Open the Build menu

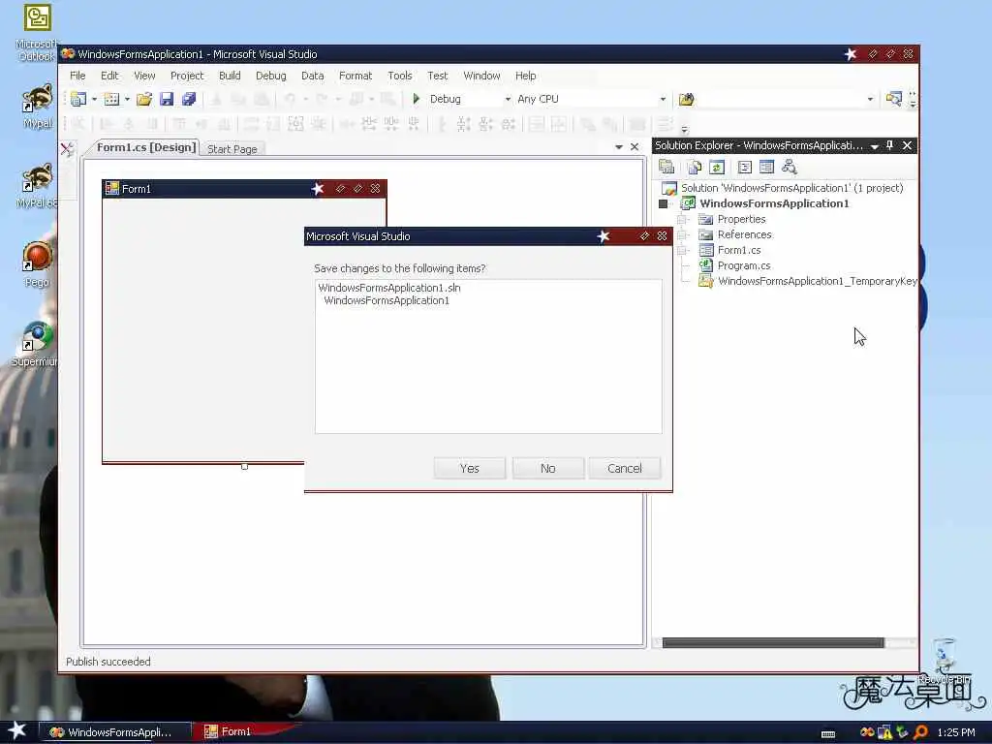click(x=230, y=76)
